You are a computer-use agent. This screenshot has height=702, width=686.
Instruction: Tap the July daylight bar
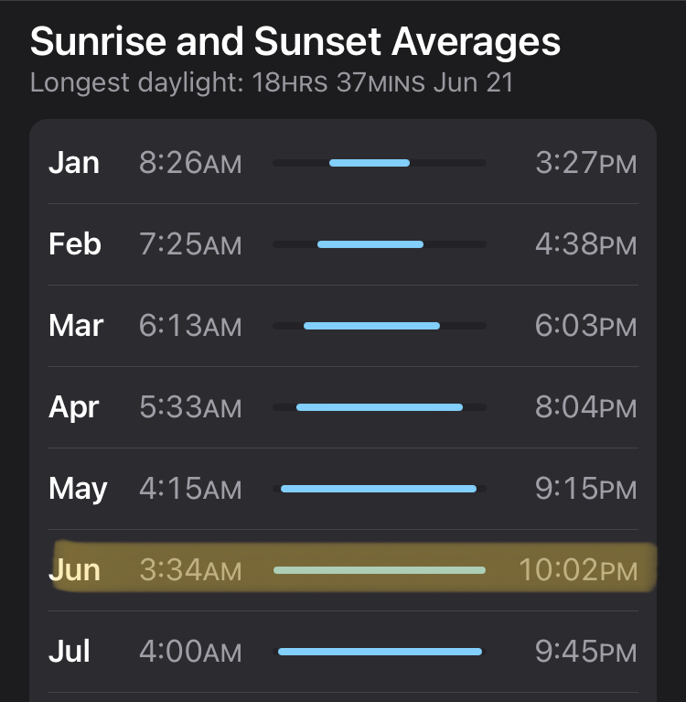pyautogui.click(x=380, y=652)
